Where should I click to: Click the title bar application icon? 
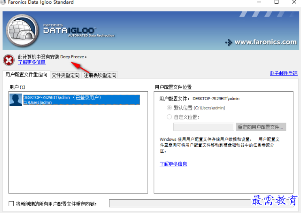tap(3, 2)
